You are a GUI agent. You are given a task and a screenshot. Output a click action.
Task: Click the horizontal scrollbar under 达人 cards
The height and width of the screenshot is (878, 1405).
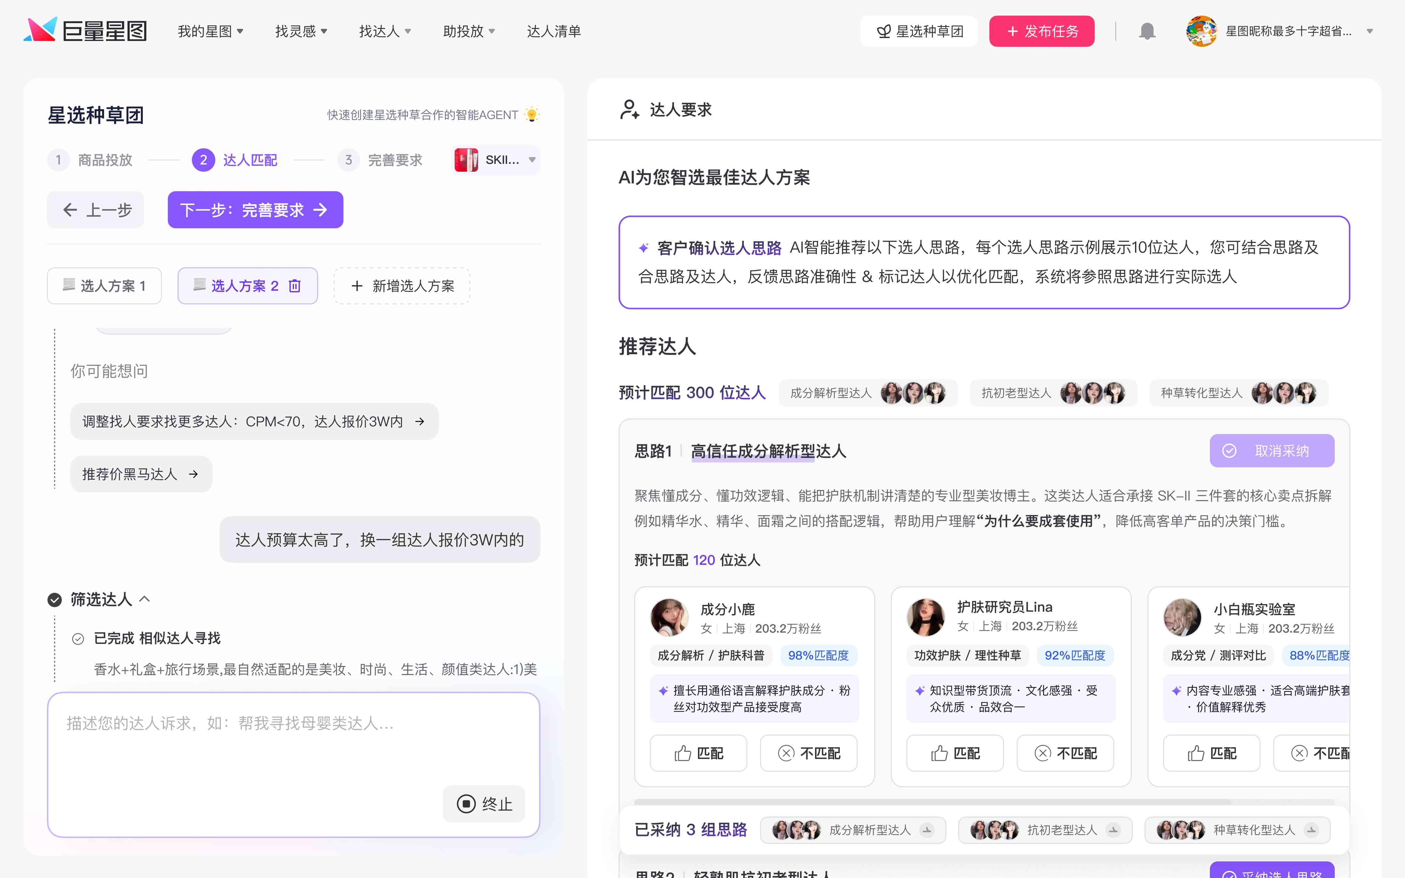coord(932,802)
